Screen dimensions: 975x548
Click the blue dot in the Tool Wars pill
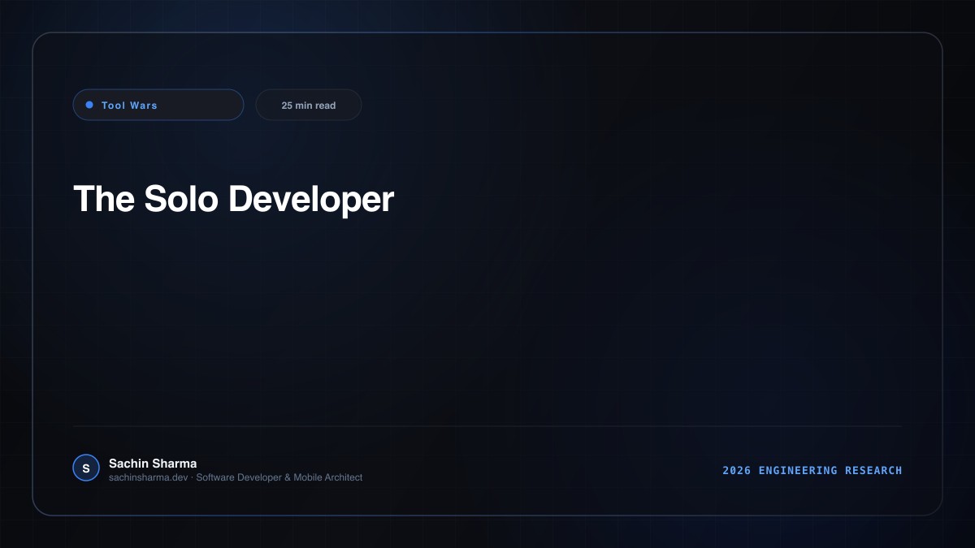[89, 105]
